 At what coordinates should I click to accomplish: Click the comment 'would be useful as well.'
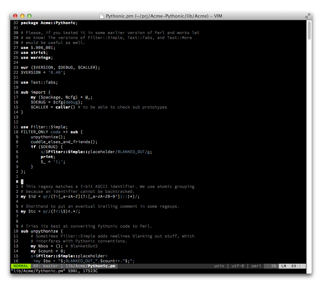53,43
